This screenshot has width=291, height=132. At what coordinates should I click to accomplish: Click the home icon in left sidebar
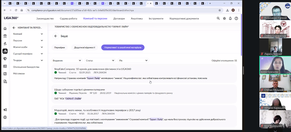coord(5,28)
